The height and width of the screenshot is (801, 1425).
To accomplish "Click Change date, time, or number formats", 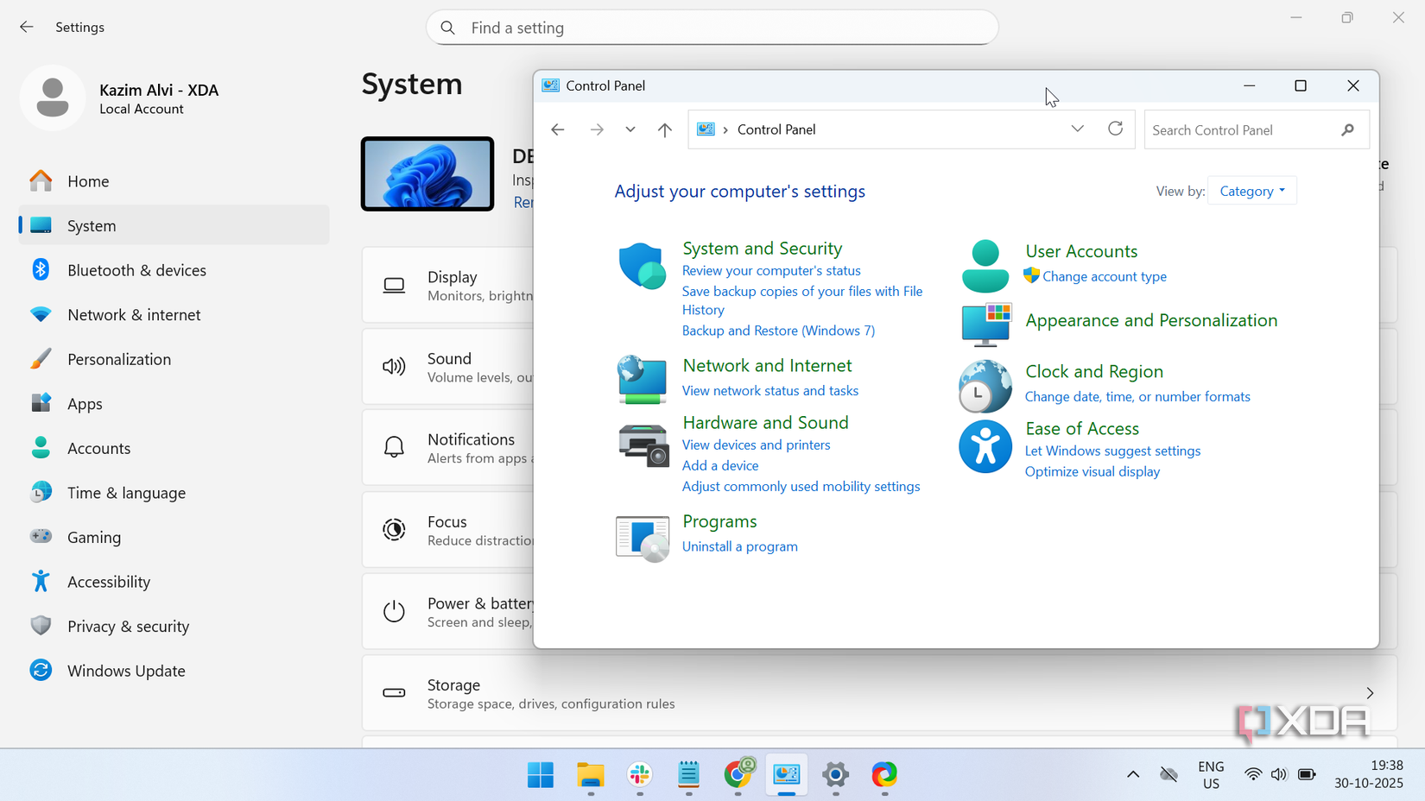I will 1137,397.
